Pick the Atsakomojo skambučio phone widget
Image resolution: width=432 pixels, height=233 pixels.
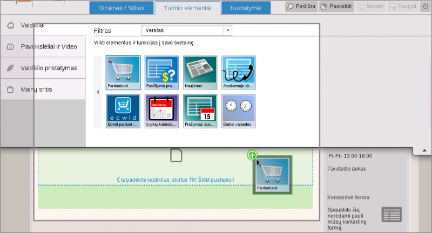tap(238, 72)
